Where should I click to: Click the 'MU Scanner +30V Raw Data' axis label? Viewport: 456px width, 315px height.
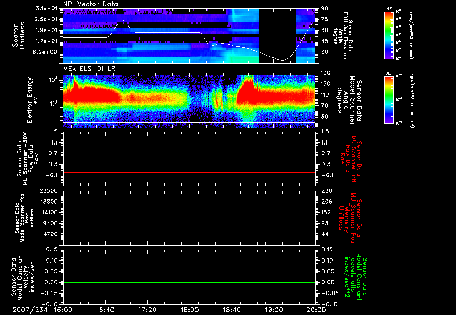point(28,159)
